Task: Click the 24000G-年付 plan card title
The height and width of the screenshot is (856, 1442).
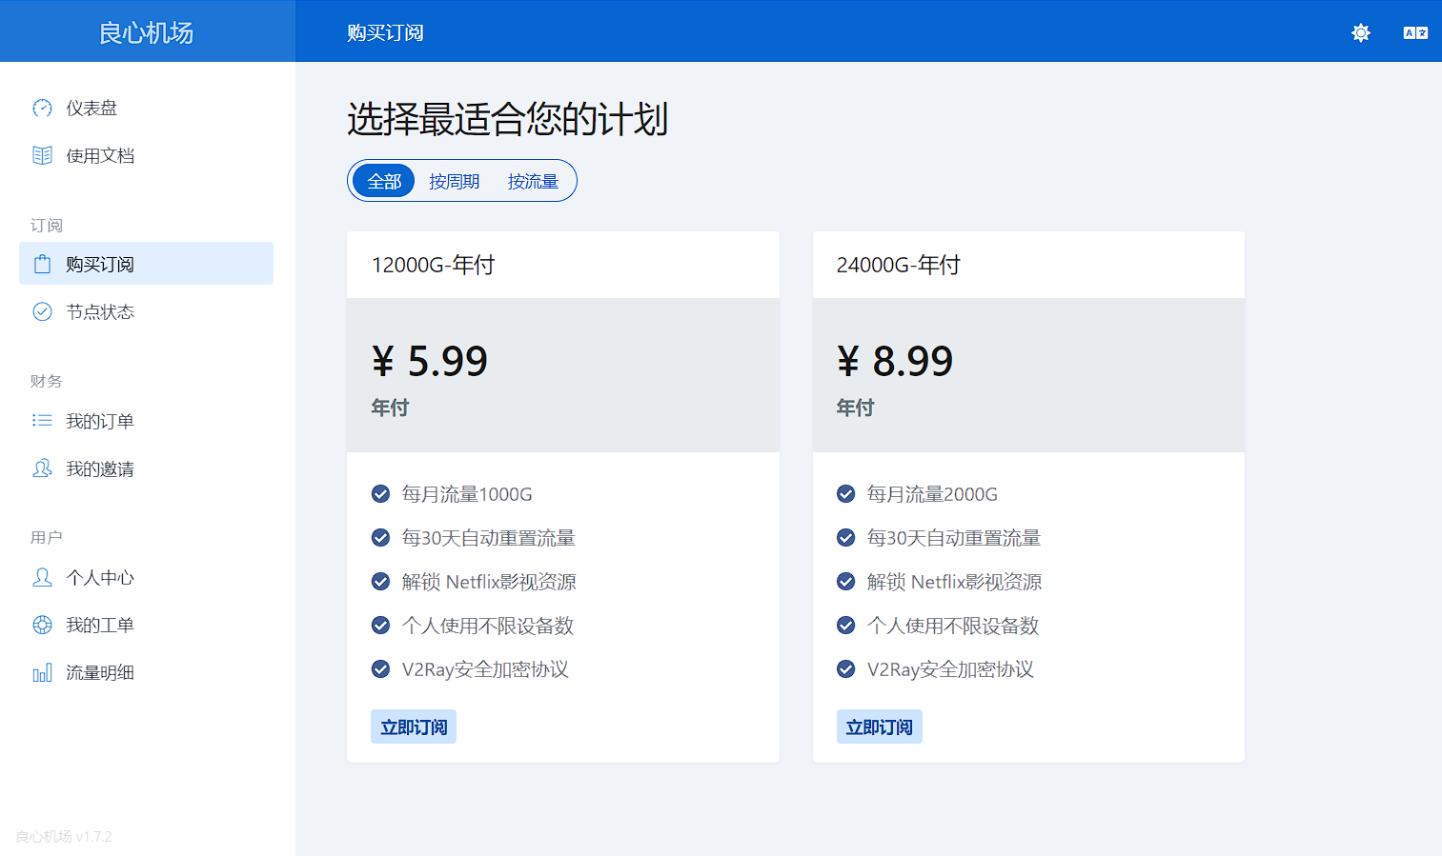Action: 898,265
